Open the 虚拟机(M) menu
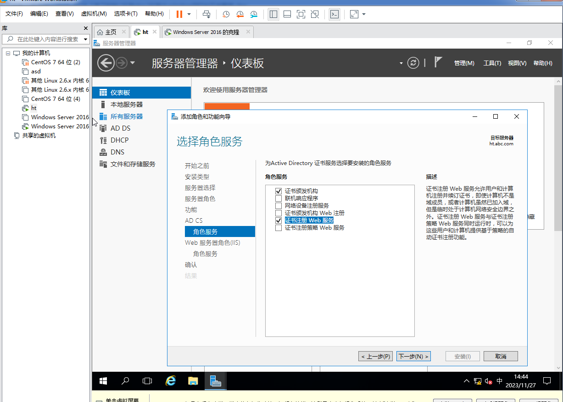The height and width of the screenshot is (402, 563). pyautogui.click(x=94, y=14)
